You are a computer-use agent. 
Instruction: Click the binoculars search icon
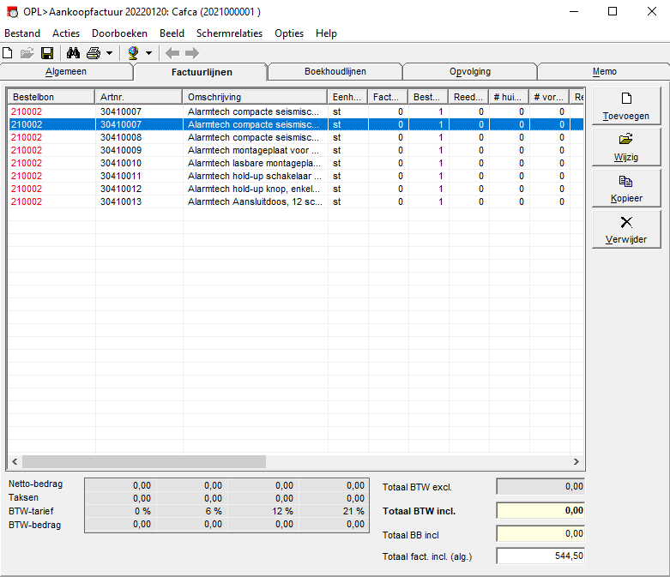(x=73, y=53)
